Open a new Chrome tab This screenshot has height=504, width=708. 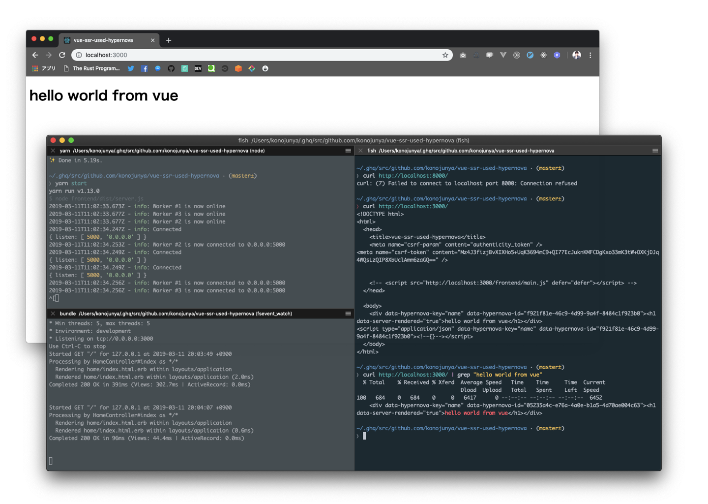169,40
